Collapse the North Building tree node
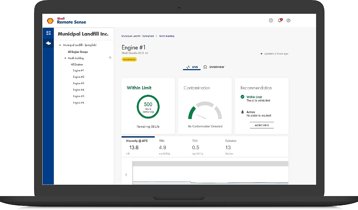 (65, 58)
